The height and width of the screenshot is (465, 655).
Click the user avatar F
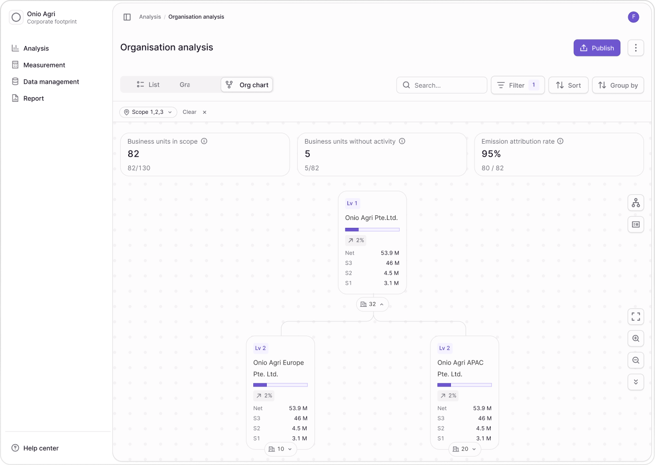coord(633,17)
